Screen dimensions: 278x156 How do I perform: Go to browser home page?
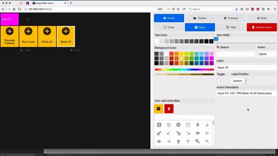click(14, 9)
